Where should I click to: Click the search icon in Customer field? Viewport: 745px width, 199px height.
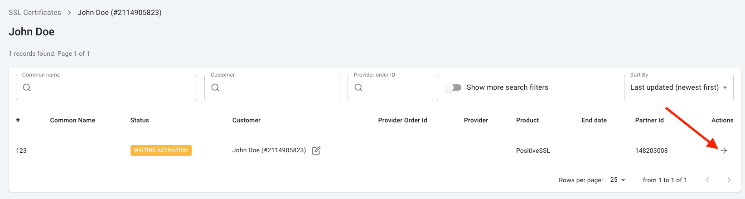point(215,87)
